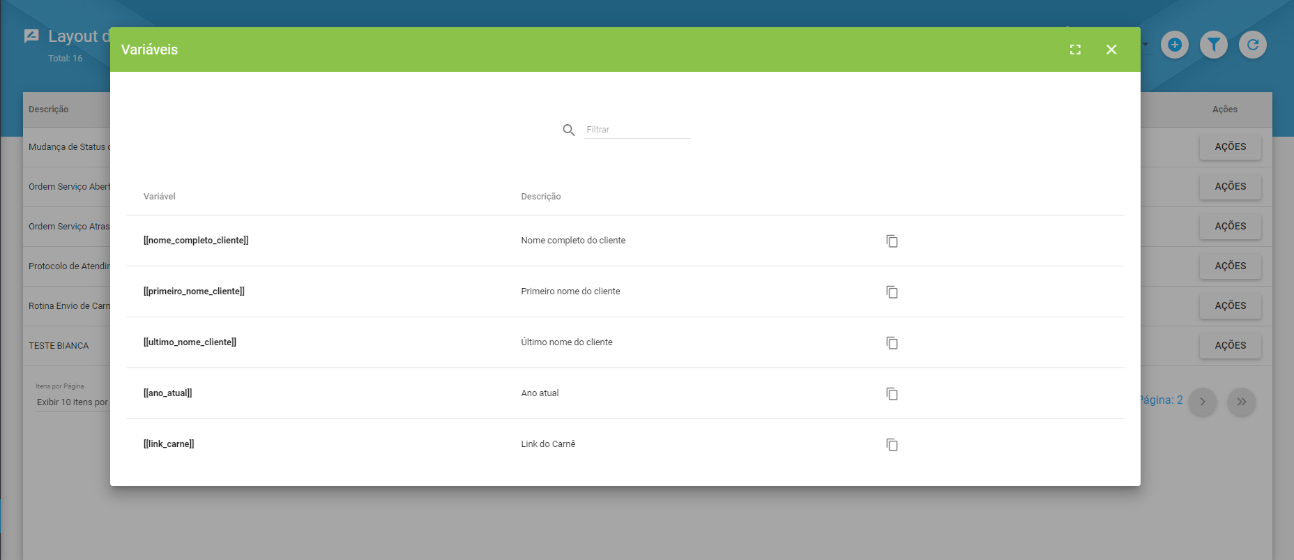Image resolution: width=1294 pixels, height=560 pixels.
Task: Focus the Filtrar input field
Action: [637, 130]
